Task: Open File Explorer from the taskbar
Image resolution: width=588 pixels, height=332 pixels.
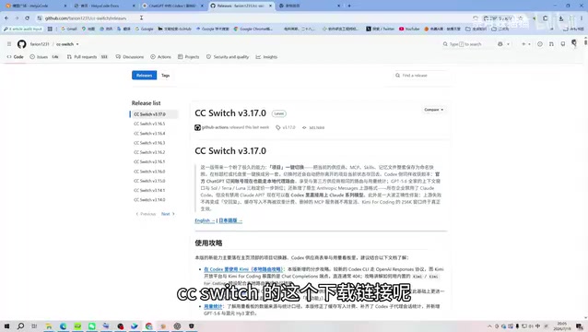Action: click(49, 326)
